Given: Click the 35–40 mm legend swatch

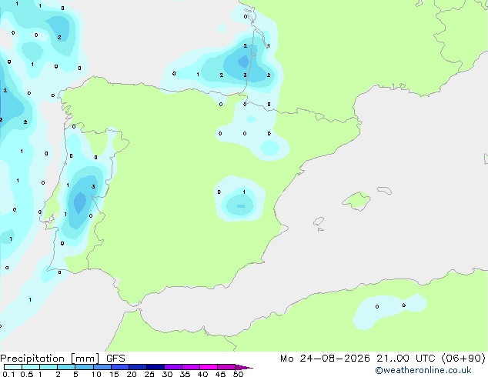Looking at the screenshot, I should point(190,367).
